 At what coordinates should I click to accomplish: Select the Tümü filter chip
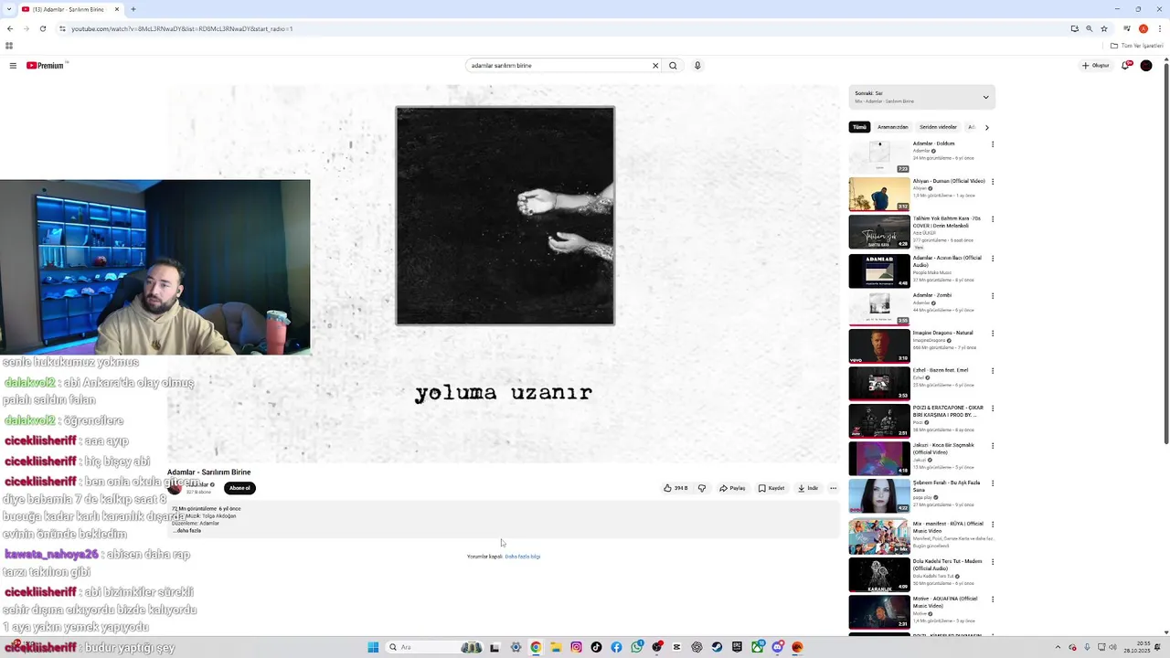pos(859,127)
